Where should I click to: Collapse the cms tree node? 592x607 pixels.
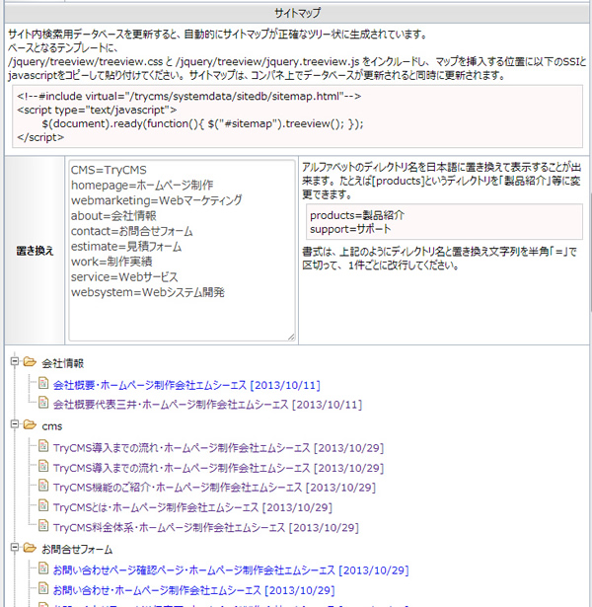pos(15,424)
